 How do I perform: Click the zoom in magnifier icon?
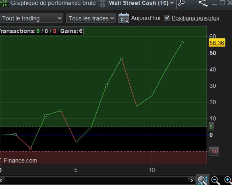click(x=228, y=180)
